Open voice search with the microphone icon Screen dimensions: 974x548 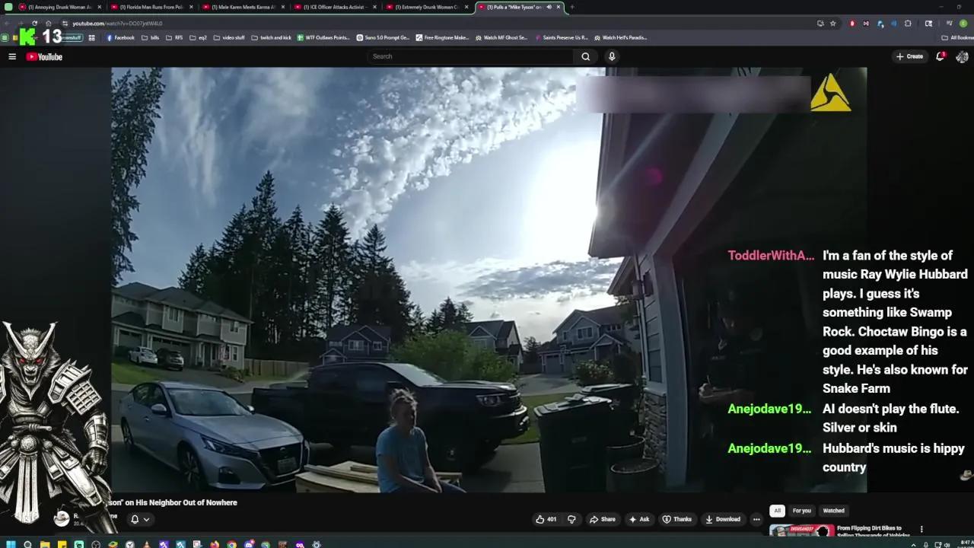[611, 56]
